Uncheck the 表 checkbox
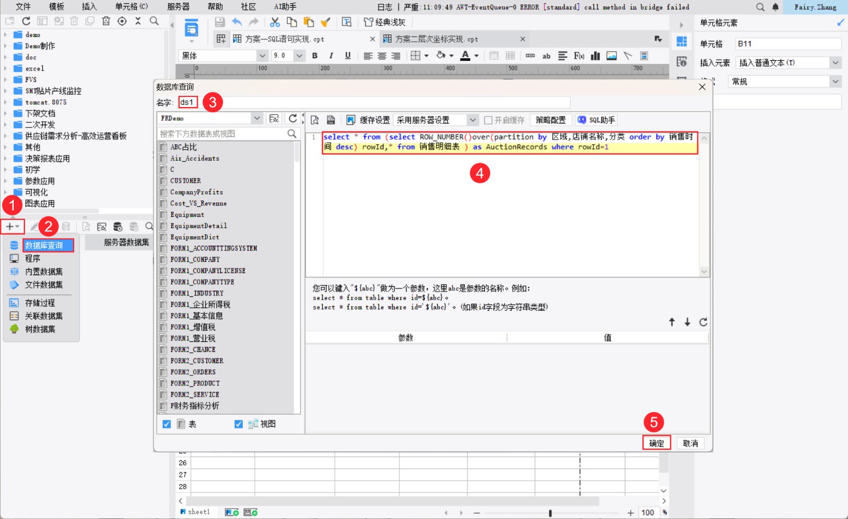Viewport: 848px width, 519px height. (x=166, y=424)
